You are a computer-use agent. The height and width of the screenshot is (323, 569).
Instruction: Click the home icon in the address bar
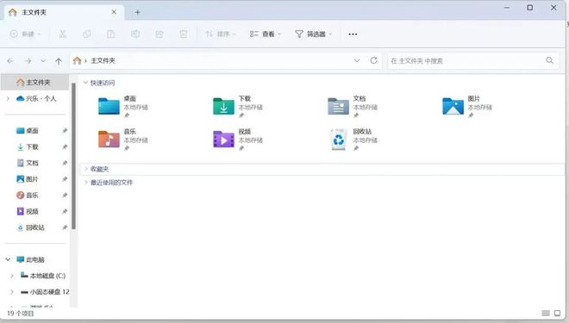click(x=77, y=60)
